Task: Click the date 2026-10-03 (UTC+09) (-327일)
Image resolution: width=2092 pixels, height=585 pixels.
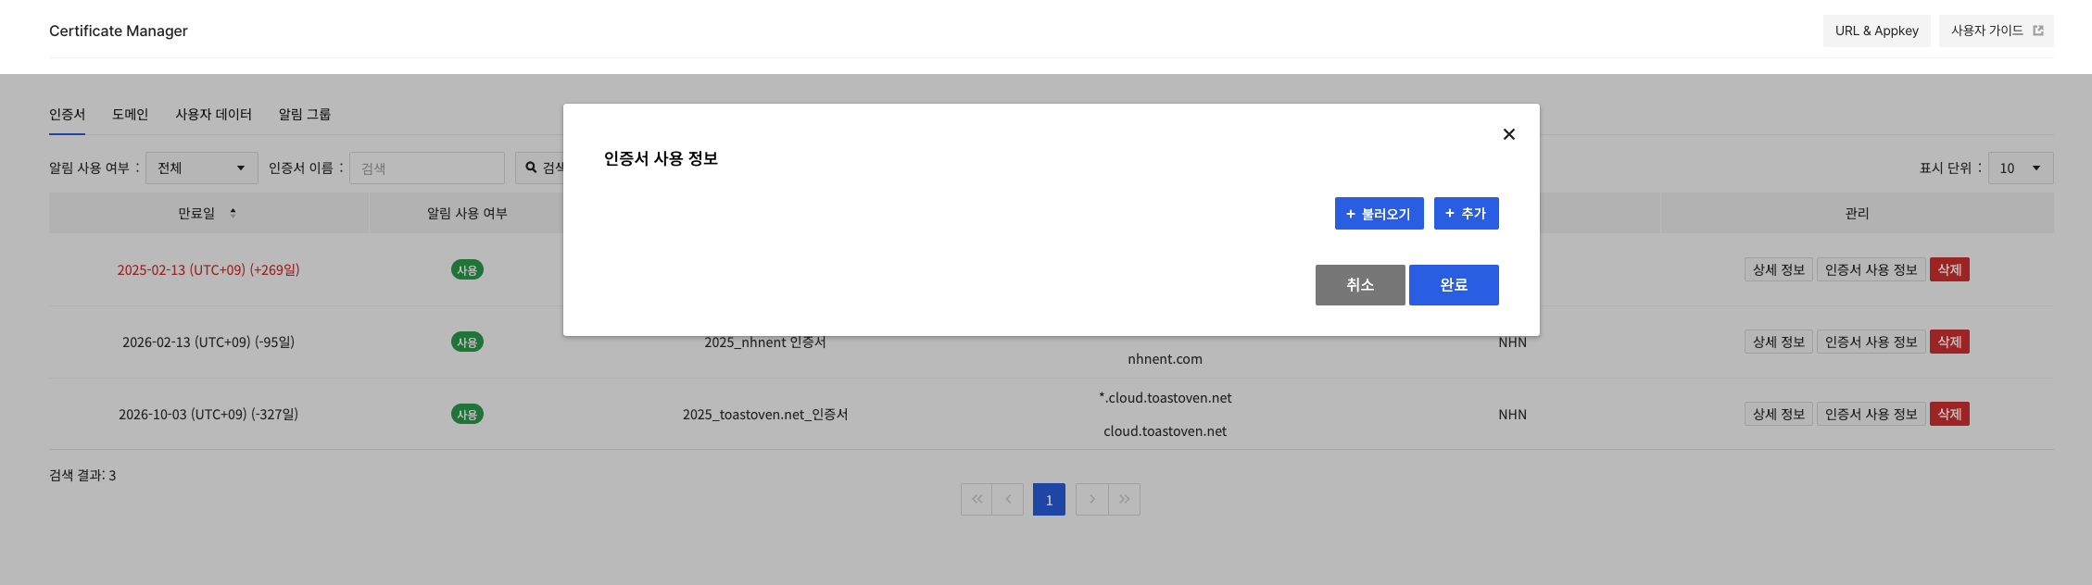Action: (208, 414)
